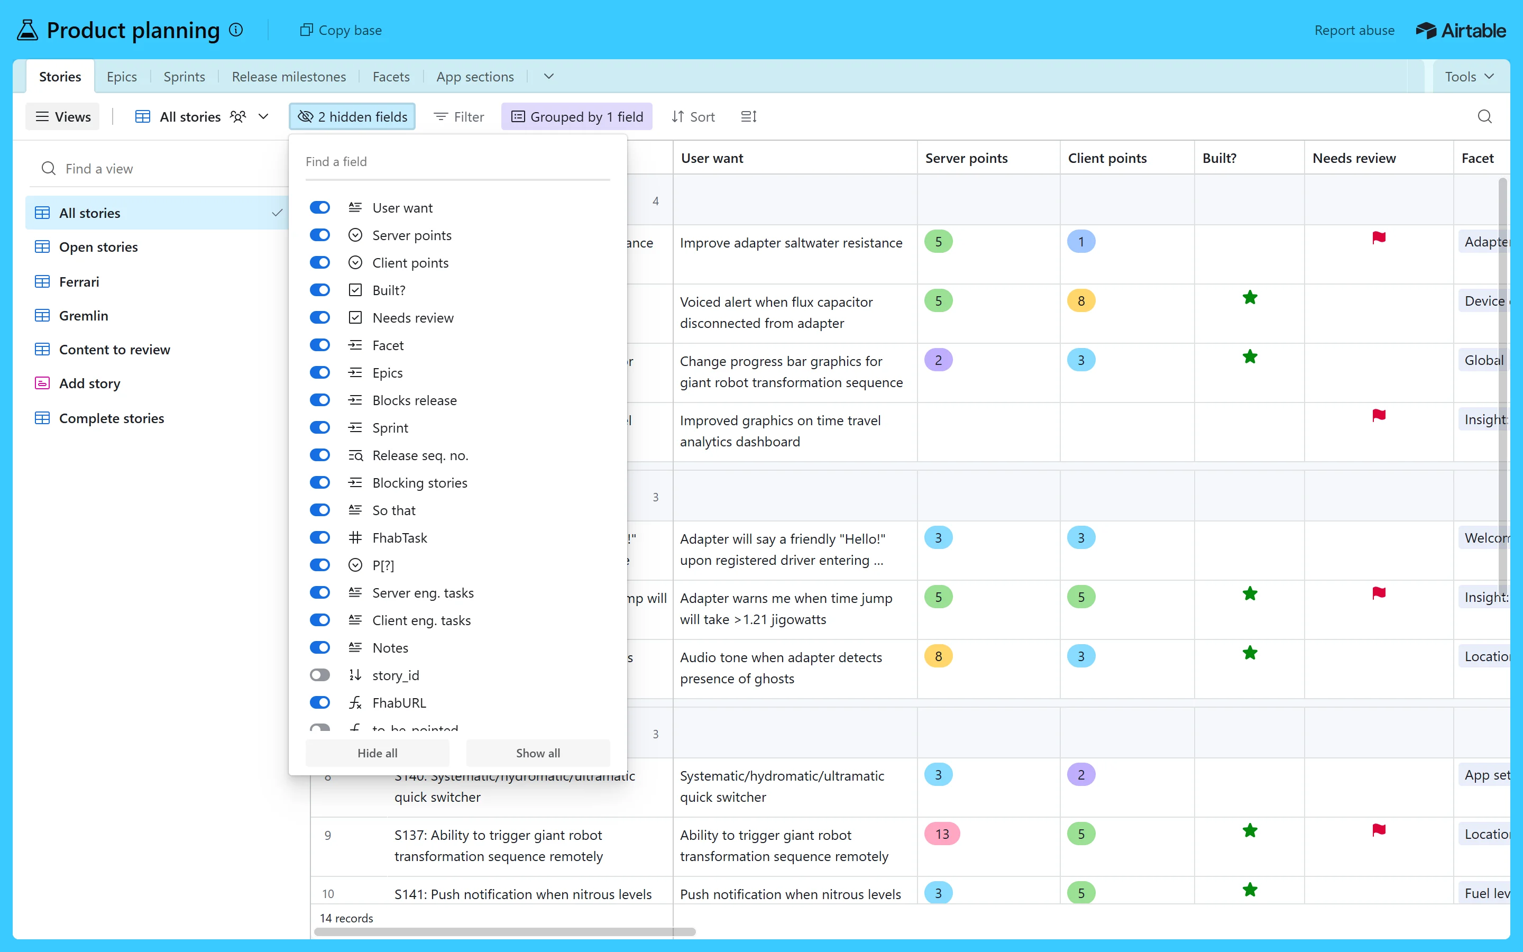
Task: Click the Airtable logo
Action: pos(1461,30)
